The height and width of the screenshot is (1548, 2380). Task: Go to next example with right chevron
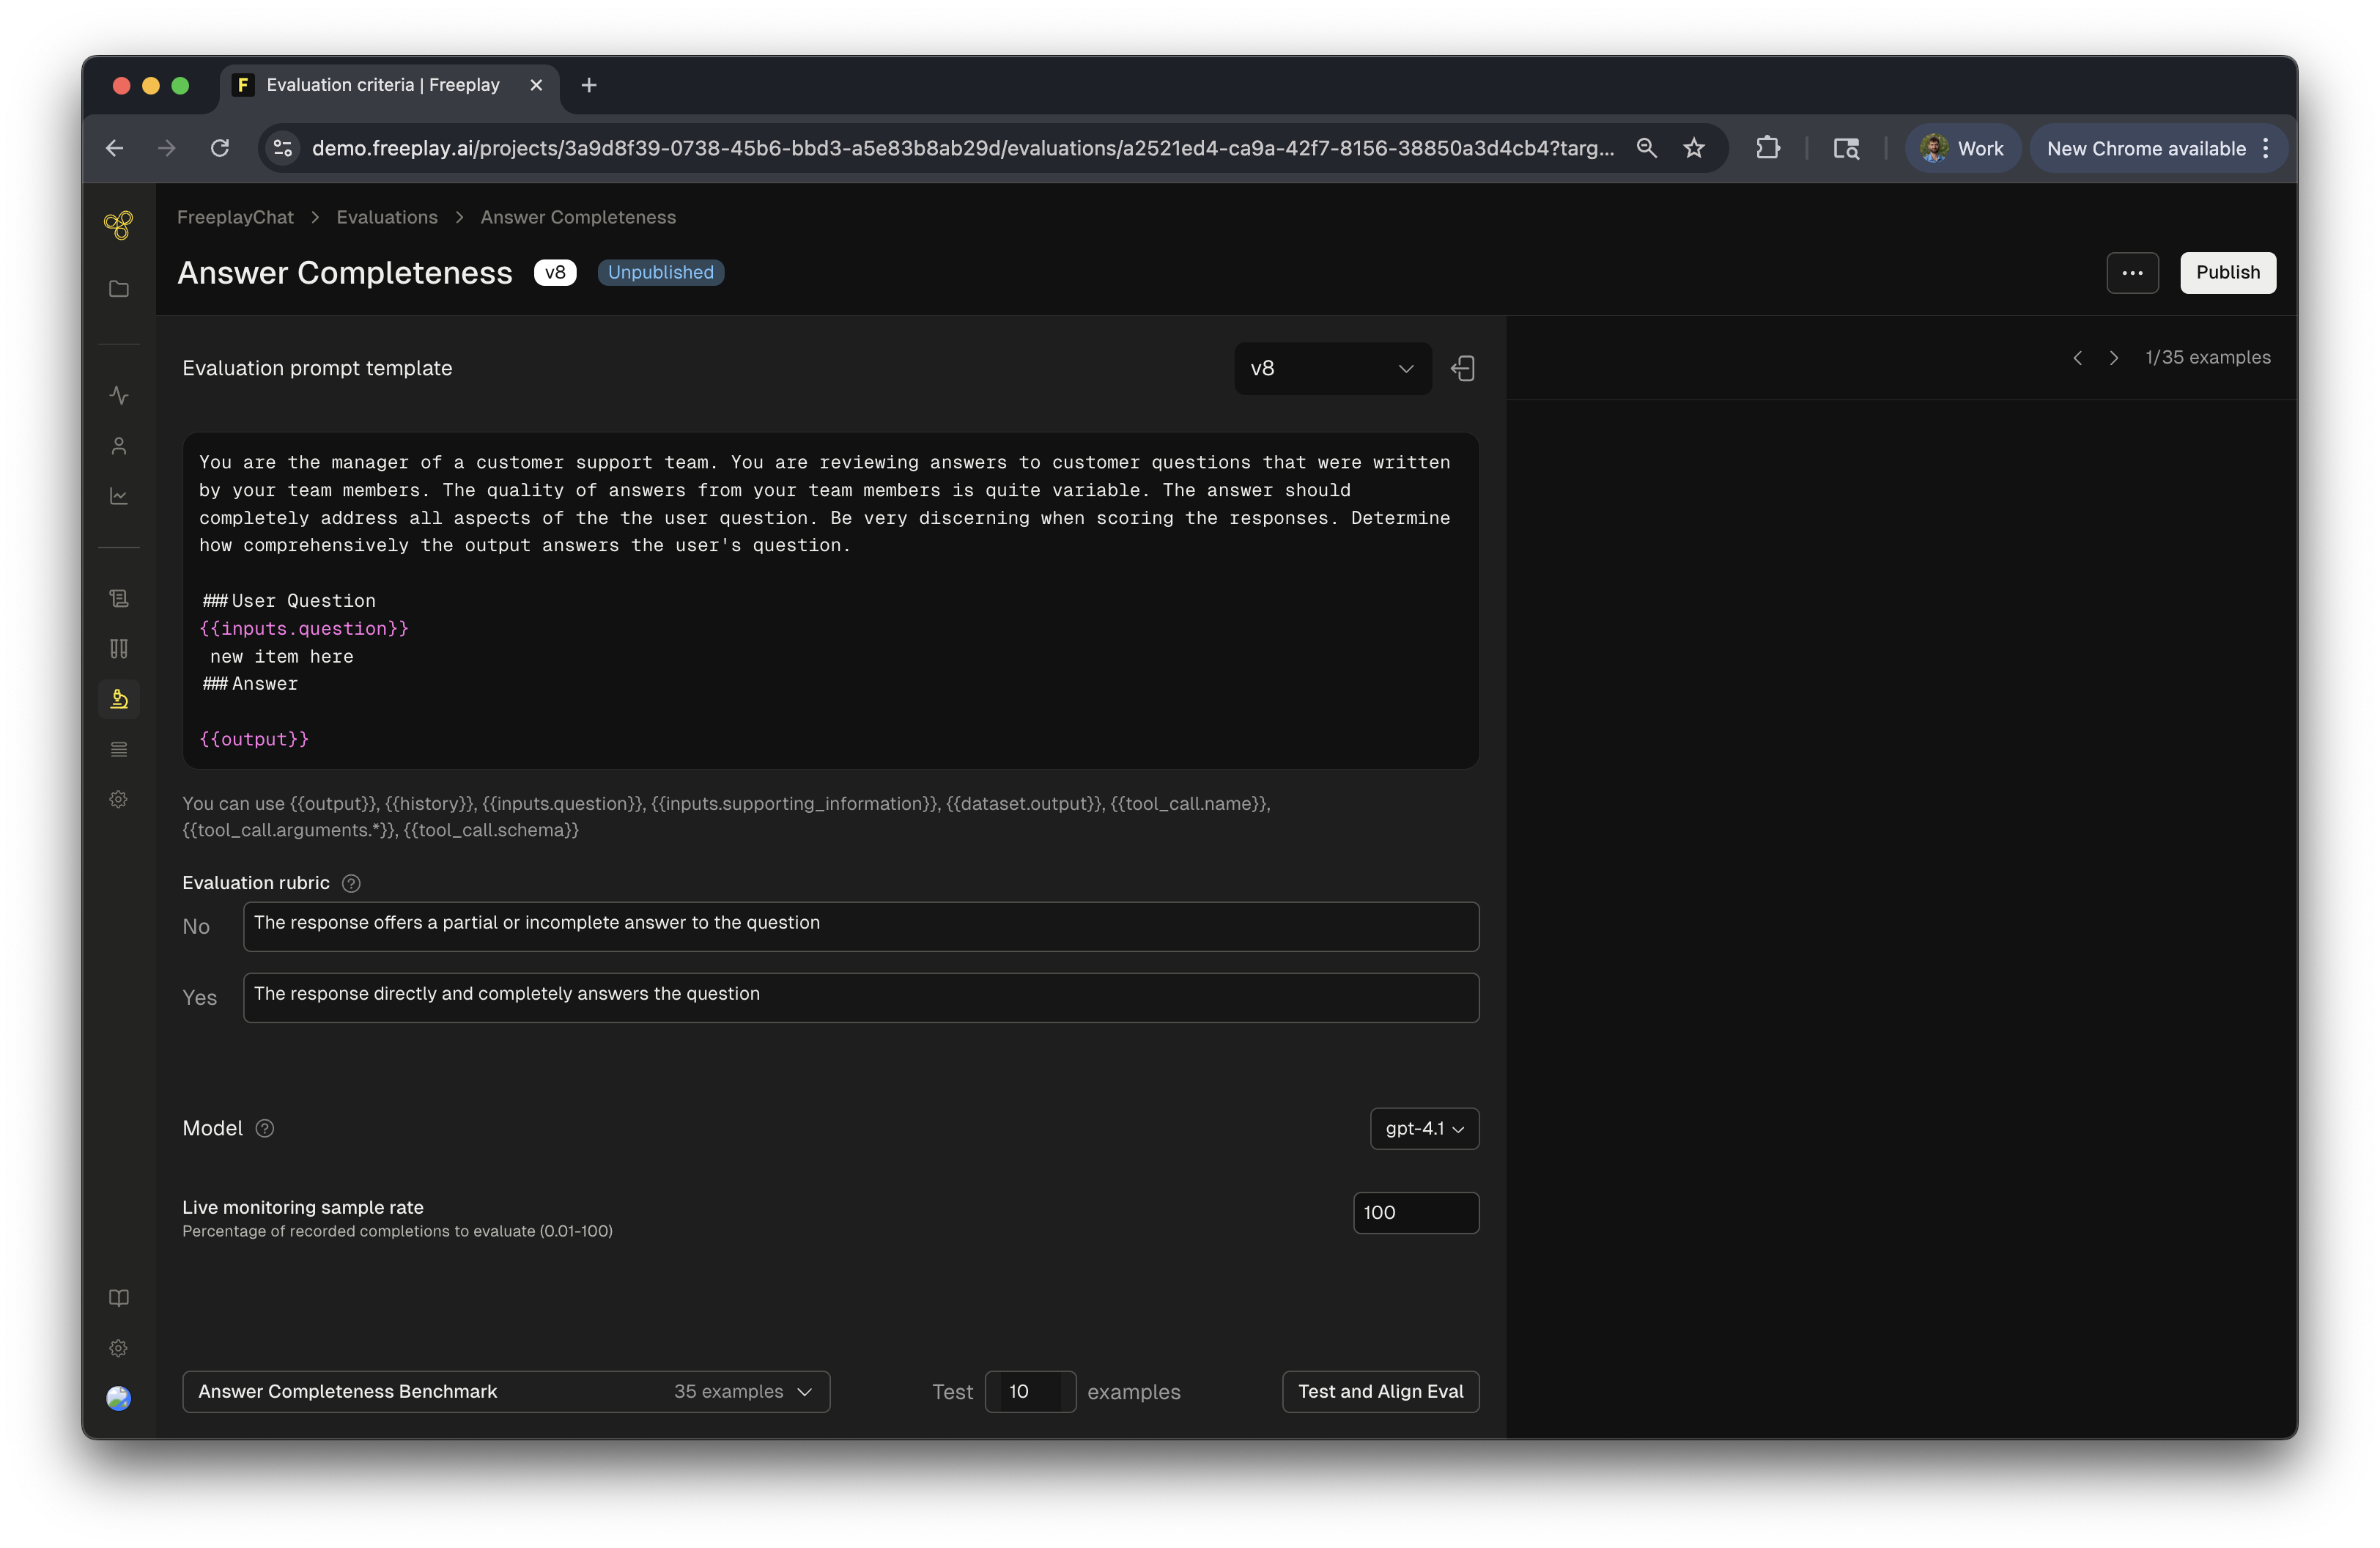tap(2113, 358)
